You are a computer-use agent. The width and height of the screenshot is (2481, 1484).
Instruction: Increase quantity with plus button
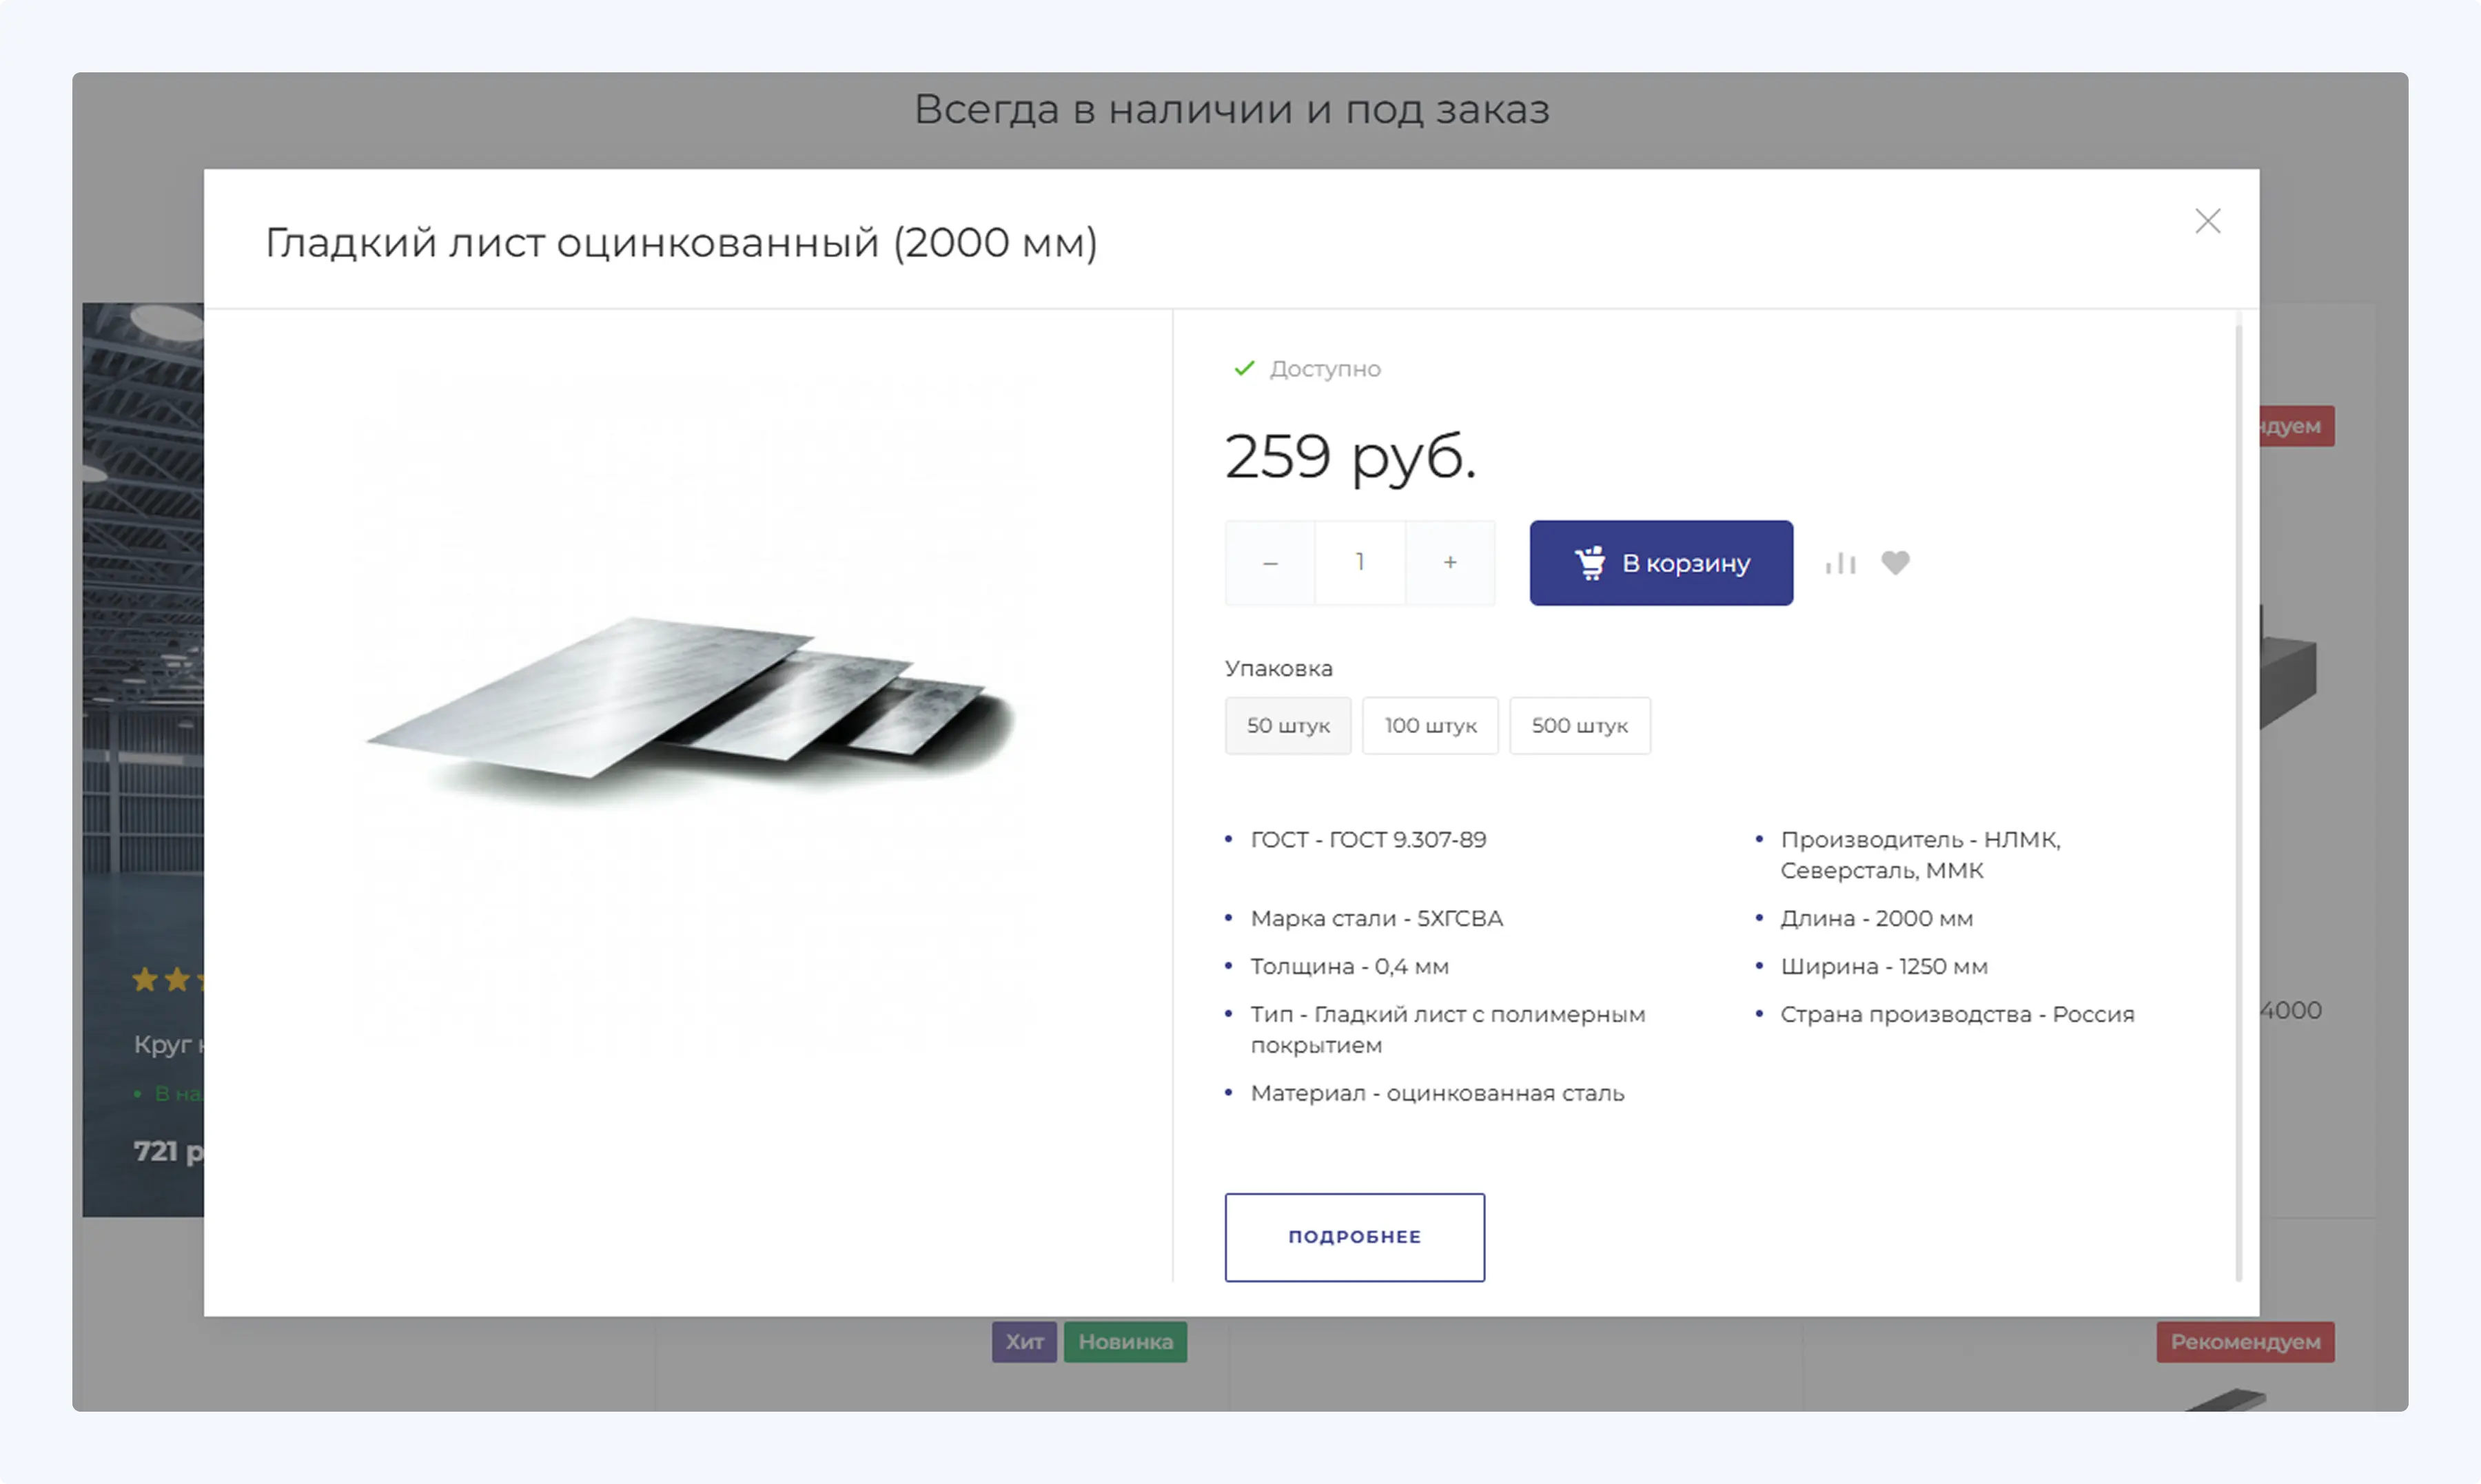click(1450, 563)
